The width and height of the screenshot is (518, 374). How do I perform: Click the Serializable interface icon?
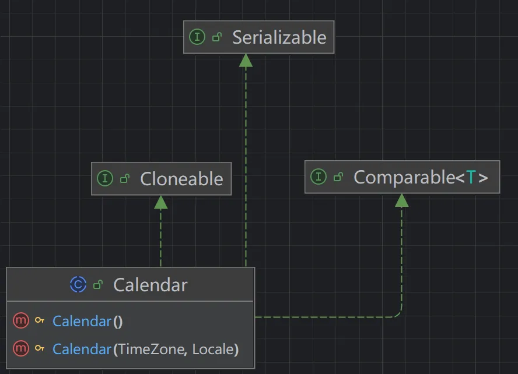point(198,37)
